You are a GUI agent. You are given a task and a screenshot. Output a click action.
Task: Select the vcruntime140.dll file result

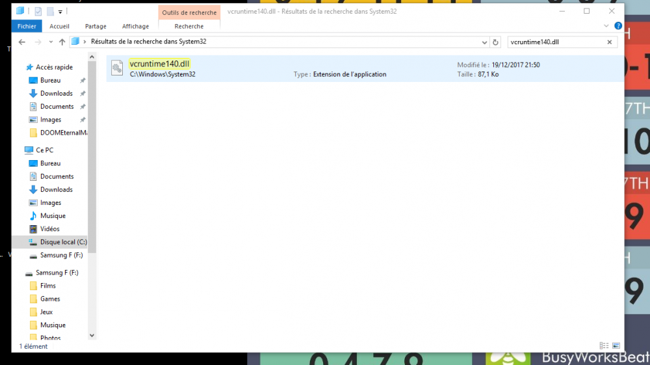365,68
